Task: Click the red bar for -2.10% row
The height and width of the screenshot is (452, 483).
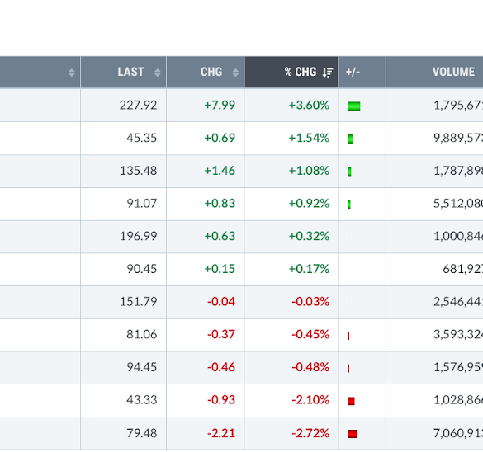Action: 351,401
